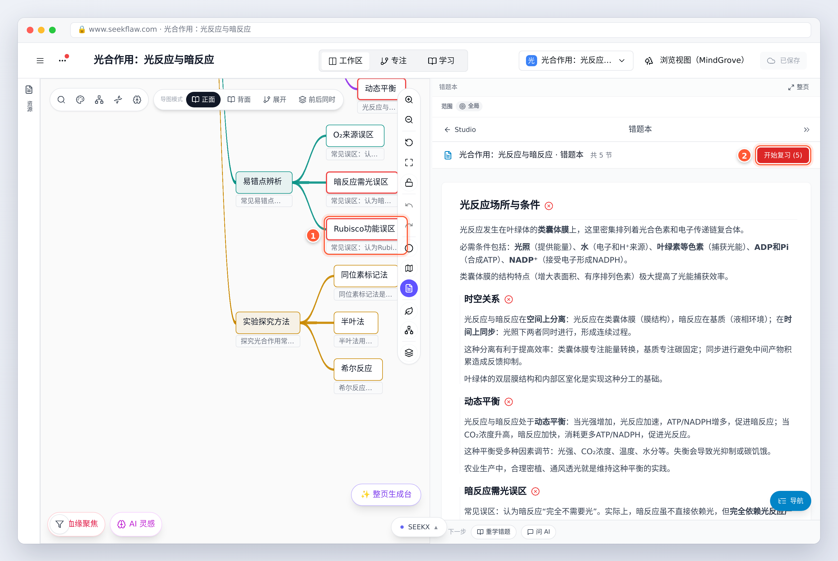Click 开始复习 (5) button
Image resolution: width=838 pixels, height=561 pixels.
(x=783, y=155)
